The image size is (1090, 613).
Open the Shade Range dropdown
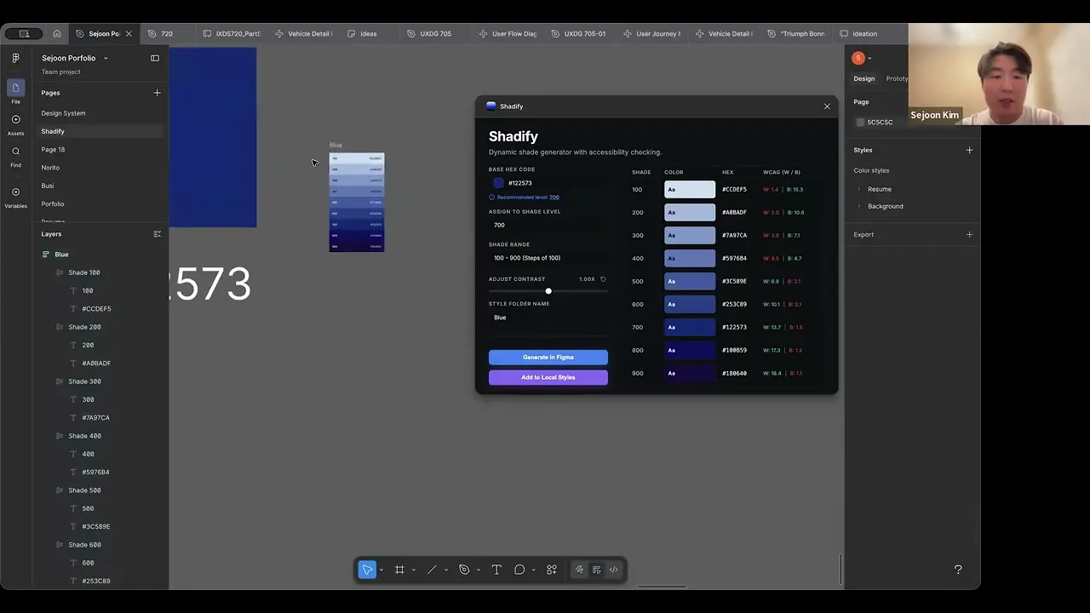548,258
